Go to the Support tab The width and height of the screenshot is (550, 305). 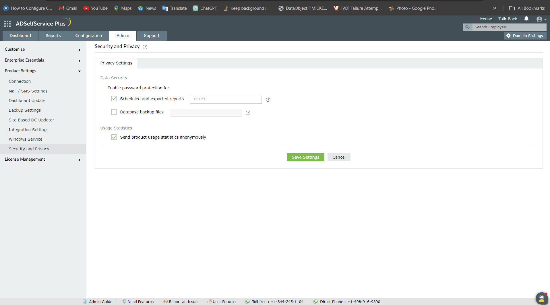pos(152,36)
